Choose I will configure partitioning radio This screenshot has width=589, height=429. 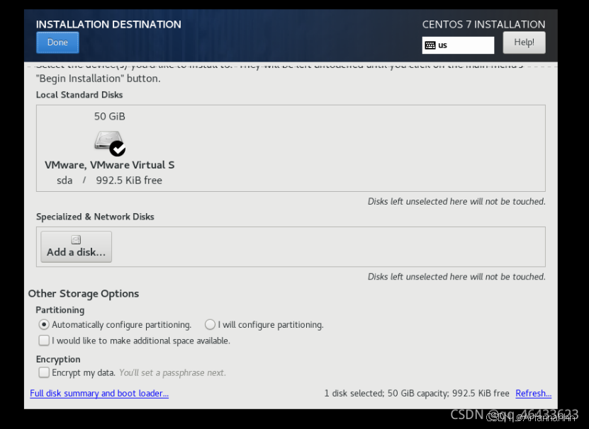coord(210,324)
